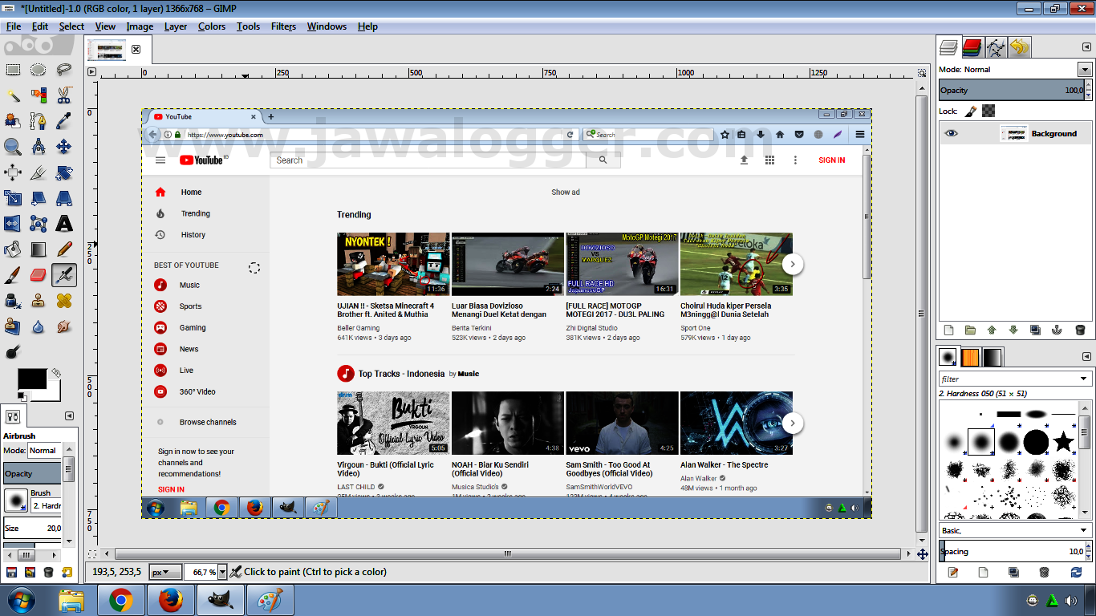The width and height of the screenshot is (1096, 616).
Task: Select the Flip tool
Action: pyautogui.click(x=13, y=224)
